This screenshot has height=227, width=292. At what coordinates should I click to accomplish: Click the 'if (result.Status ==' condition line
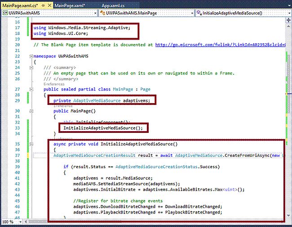(142, 167)
